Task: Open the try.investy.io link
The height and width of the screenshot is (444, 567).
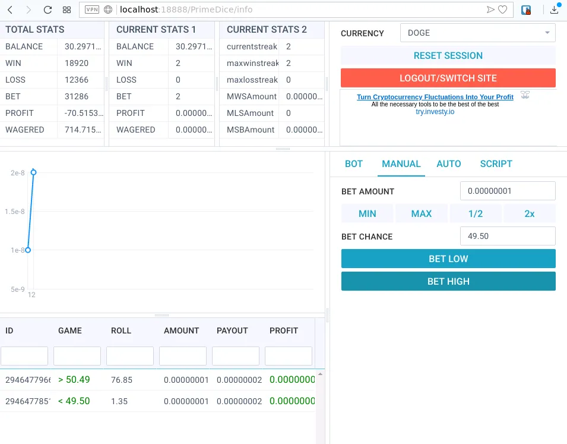Action: (435, 112)
